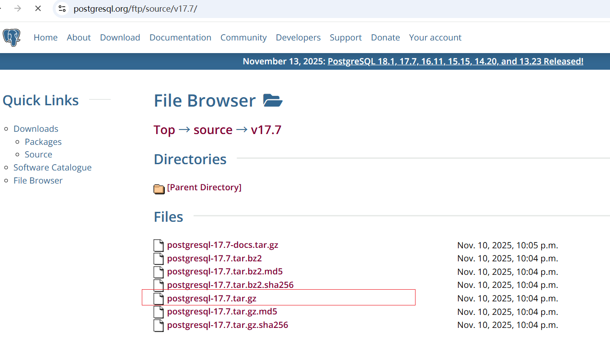
Task: Open the Download menu item
Action: coord(120,37)
